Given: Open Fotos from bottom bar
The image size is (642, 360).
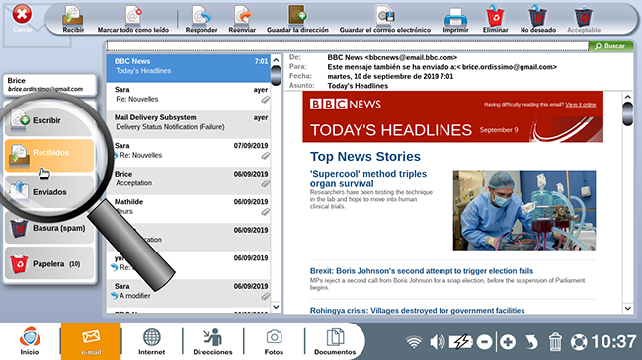Looking at the screenshot, I should 274,341.
